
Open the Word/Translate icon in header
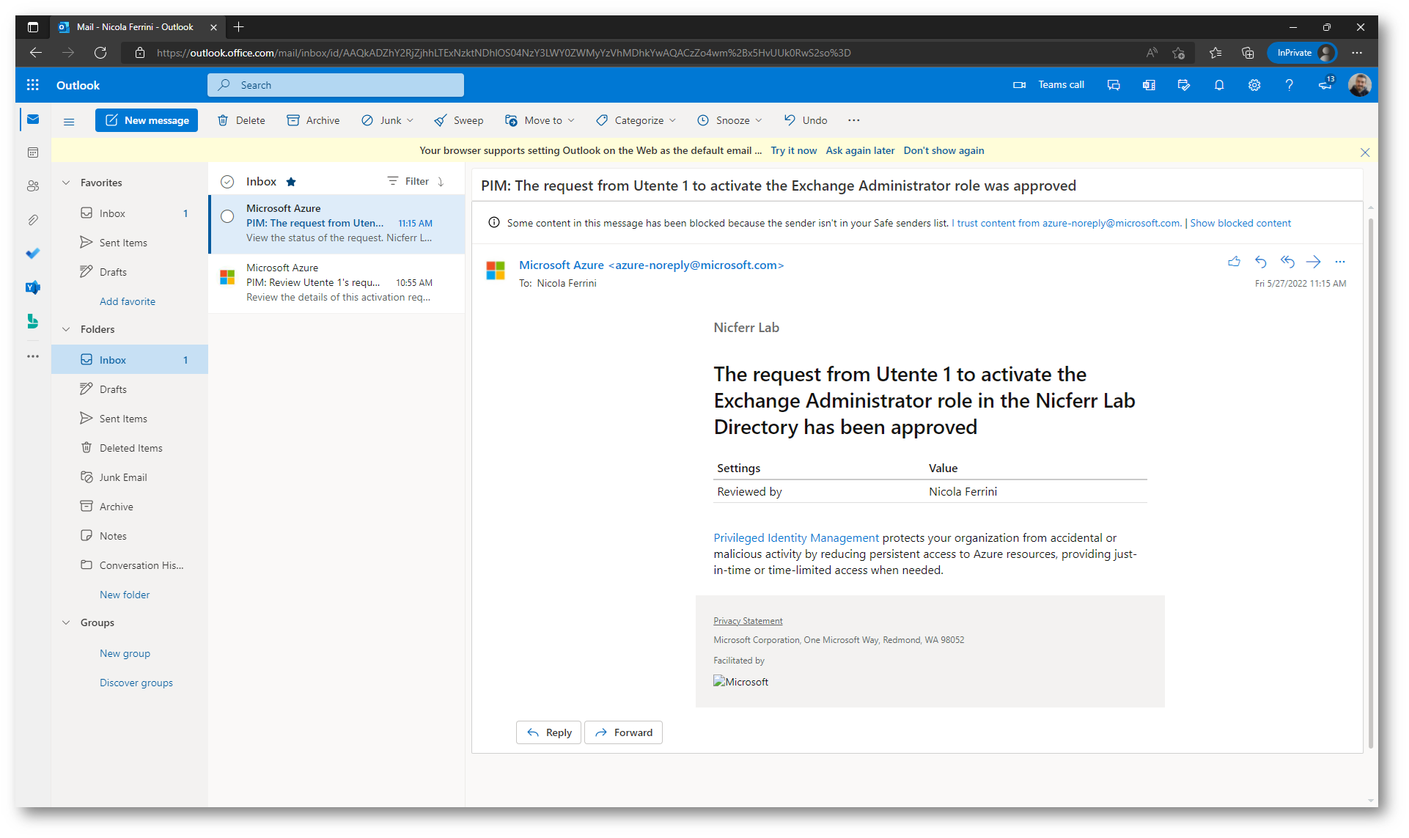1149,85
